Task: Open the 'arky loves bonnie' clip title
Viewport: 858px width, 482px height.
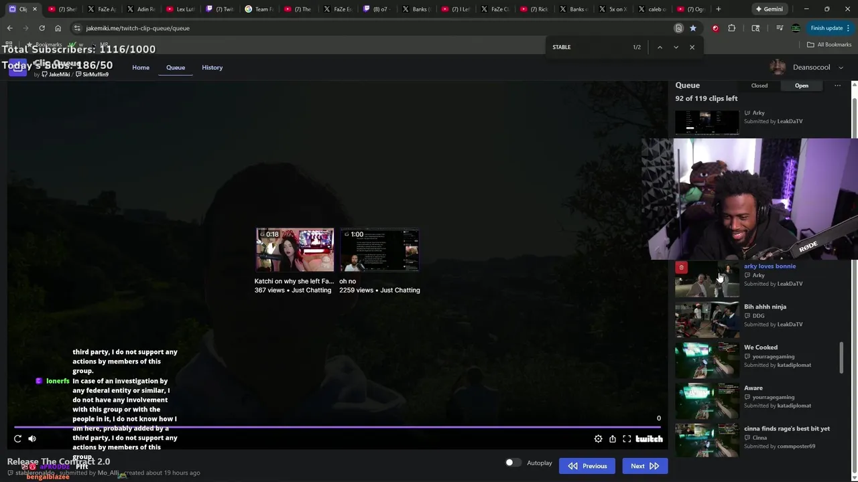Action: (770, 266)
